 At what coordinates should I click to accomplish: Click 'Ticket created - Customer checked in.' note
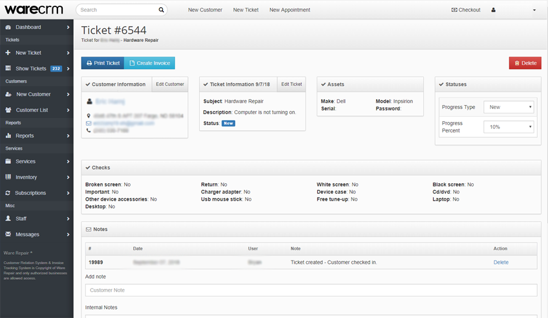click(x=333, y=263)
